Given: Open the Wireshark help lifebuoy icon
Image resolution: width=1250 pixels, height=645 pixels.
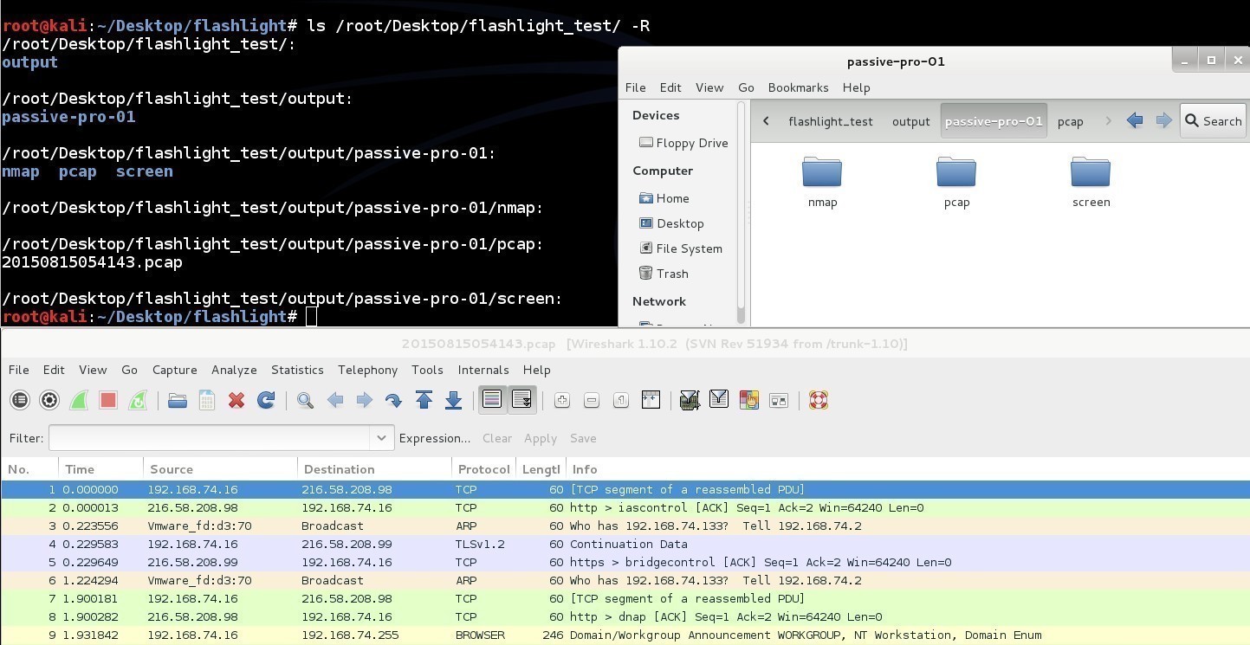Looking at the screenshot, I should coord(818,400).
